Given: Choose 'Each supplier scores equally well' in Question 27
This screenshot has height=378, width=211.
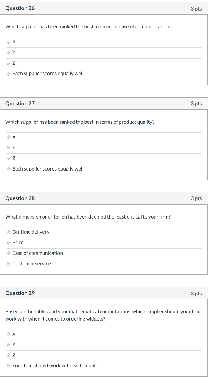Looking at the screenshot, I should (x=8, y=169).
